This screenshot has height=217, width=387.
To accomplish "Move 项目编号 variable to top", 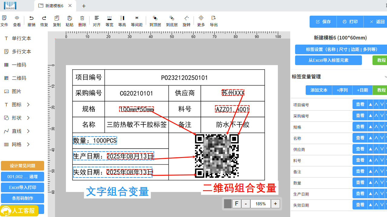I will (x=370, y=105).
